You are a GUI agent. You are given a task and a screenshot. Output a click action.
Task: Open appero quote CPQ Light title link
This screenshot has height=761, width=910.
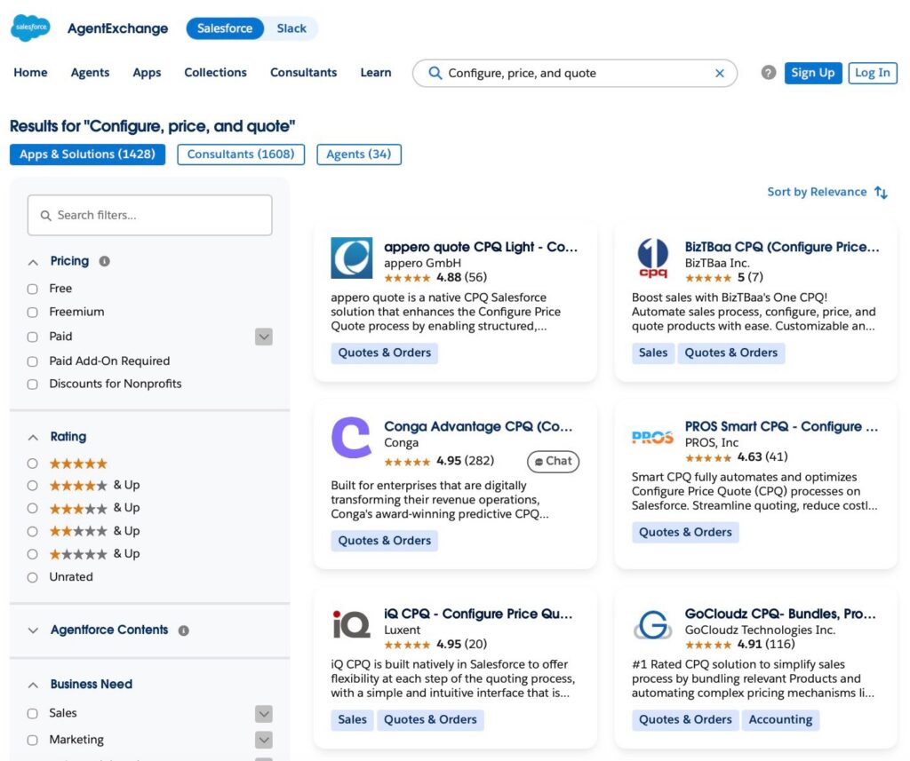tap(481, 247)
